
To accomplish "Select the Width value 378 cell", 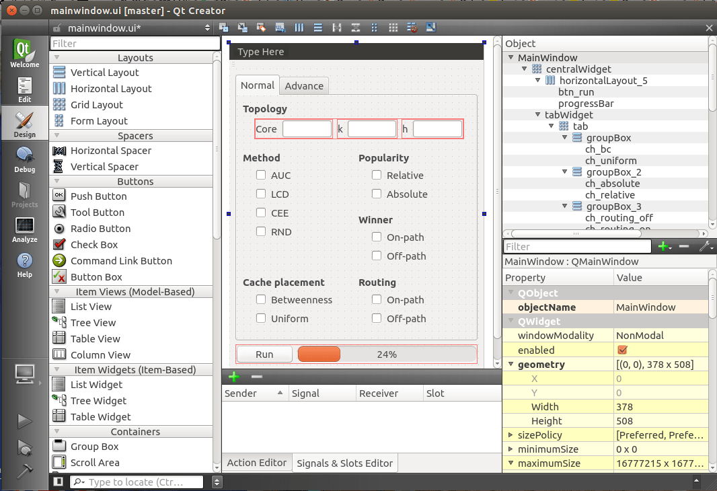I will [x=661, y=407].
